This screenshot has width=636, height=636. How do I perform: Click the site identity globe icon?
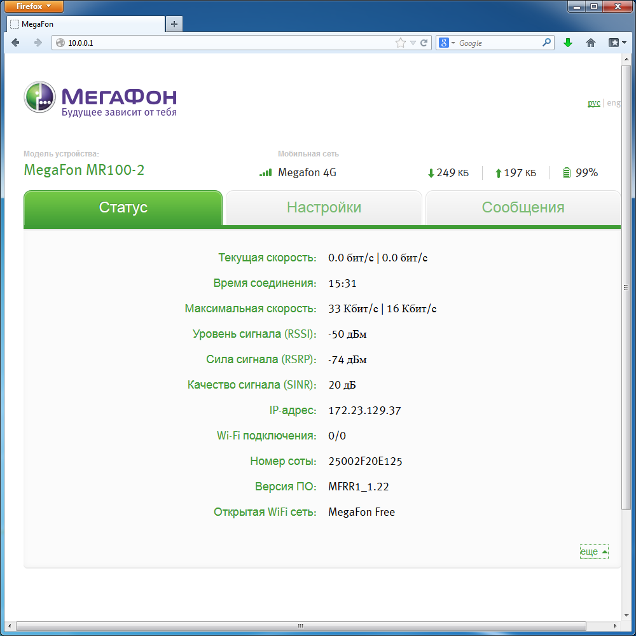[x=60, y=43]
